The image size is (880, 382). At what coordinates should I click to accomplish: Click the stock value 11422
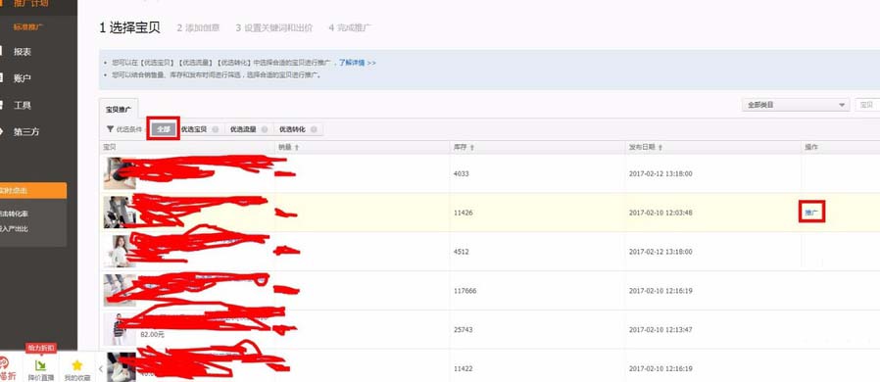pyautogui.click(x=463, y=369)
